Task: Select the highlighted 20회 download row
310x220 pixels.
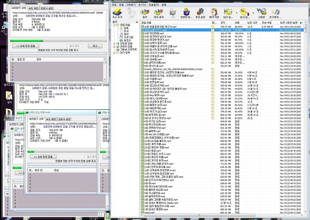Action: [222, 30]
